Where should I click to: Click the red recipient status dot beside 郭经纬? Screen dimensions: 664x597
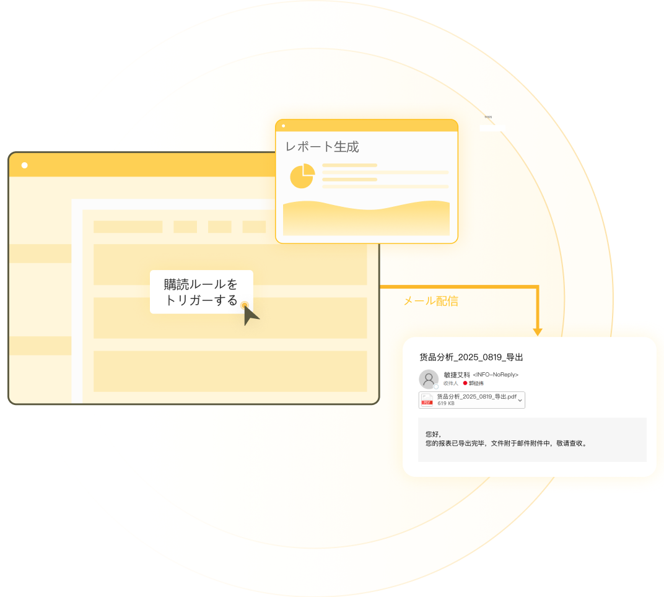[465, 383]
